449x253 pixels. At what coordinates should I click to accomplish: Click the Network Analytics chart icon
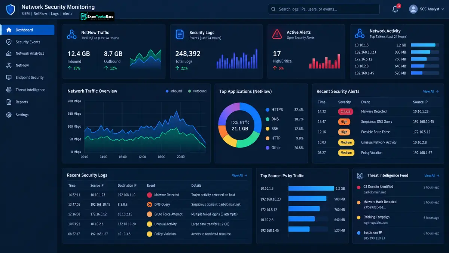tap(9, 54)
